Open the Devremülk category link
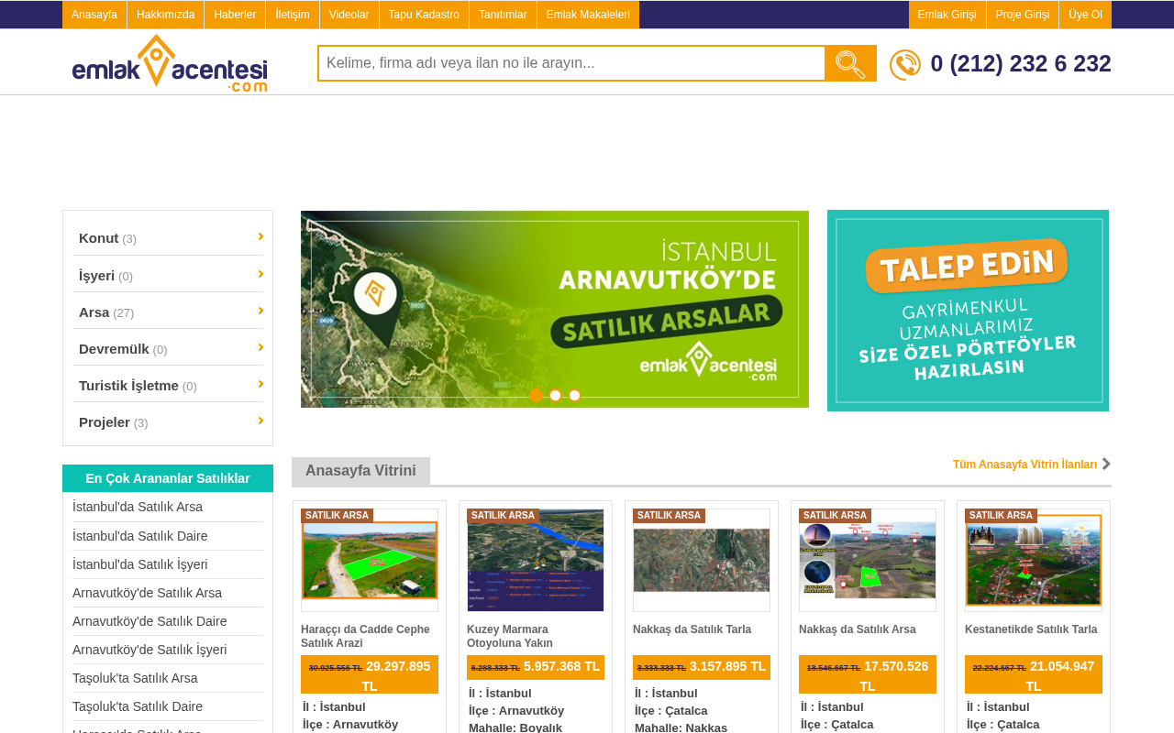 click(114, 349)
